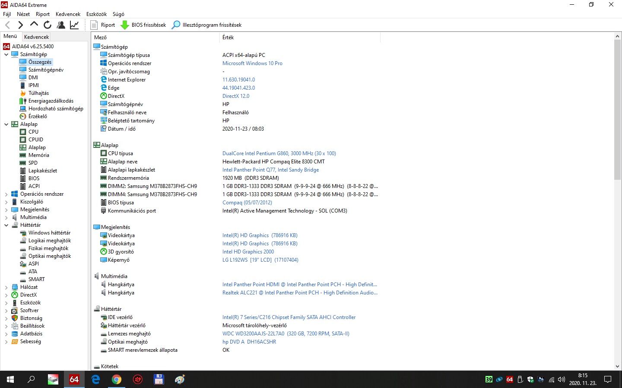Image resolution: width=622 pixels, height=388 pixels.
Task: Open DualCore Intel Pentium G860 link
Action: click(x=279, y=153)
